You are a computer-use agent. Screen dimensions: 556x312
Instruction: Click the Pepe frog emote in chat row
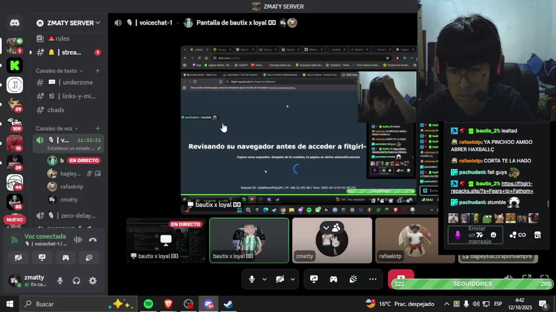(487, 218)
